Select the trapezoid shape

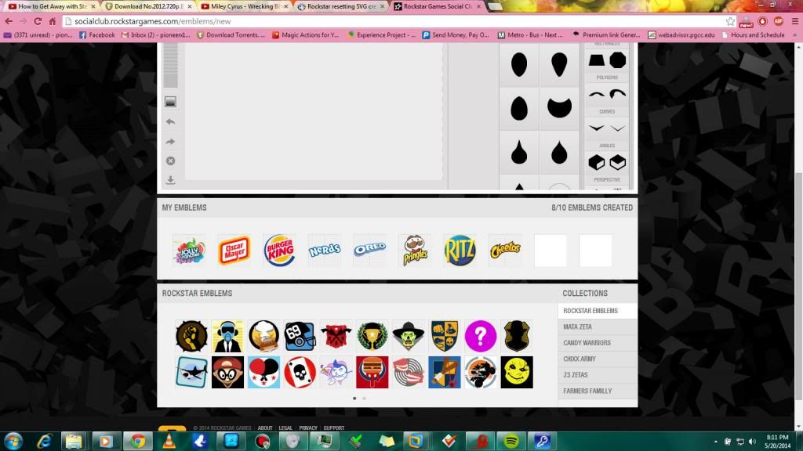point(597,60)
